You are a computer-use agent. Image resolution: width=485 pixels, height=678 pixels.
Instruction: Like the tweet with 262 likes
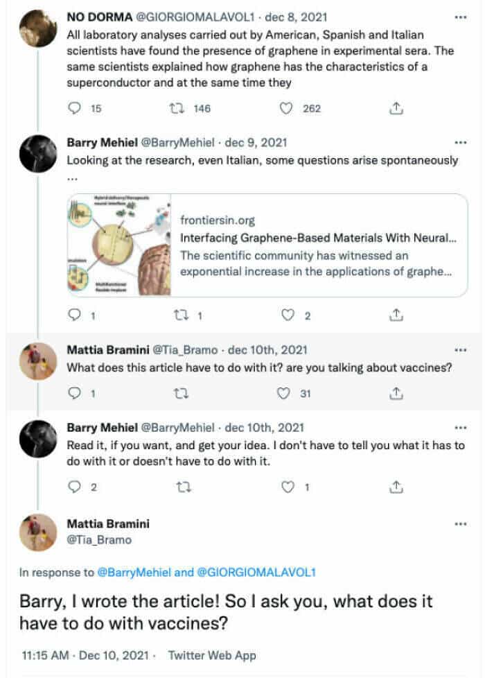click(285, 108)
